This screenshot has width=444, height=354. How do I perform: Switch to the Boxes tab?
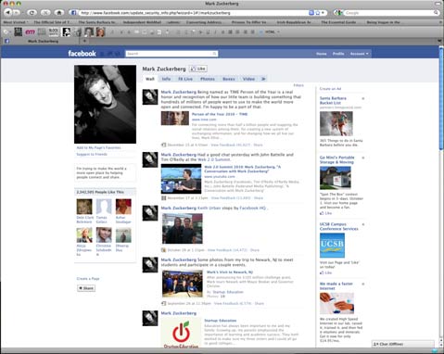(229, 79)
